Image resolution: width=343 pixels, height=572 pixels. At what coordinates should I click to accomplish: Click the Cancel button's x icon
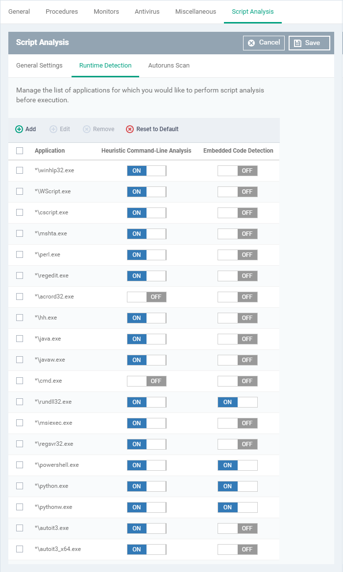point(251,43)
